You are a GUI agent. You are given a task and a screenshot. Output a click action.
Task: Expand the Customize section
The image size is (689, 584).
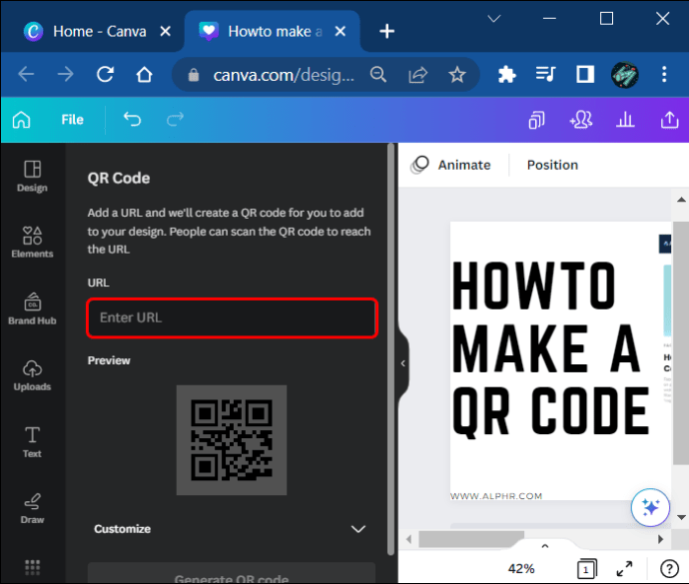pyautogui.click(x=231, y=529)
